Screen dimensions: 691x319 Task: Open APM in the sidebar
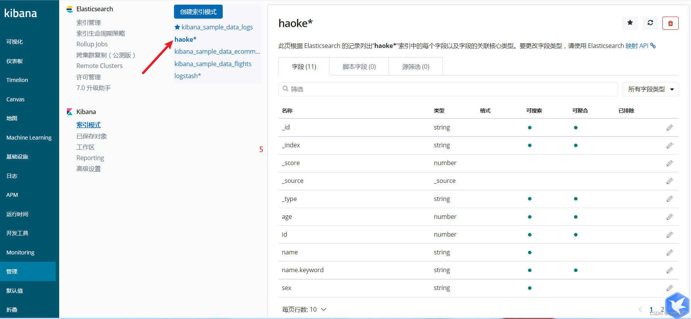click(x=12, y=195)
